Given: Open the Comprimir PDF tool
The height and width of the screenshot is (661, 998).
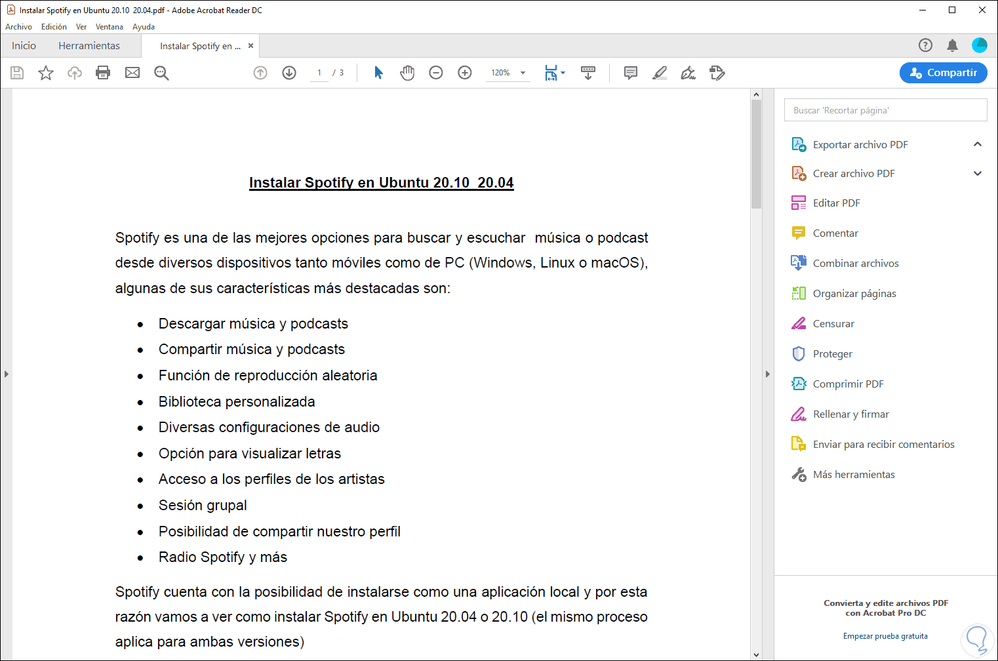Looking at the screenshot, I should point(848,384).
